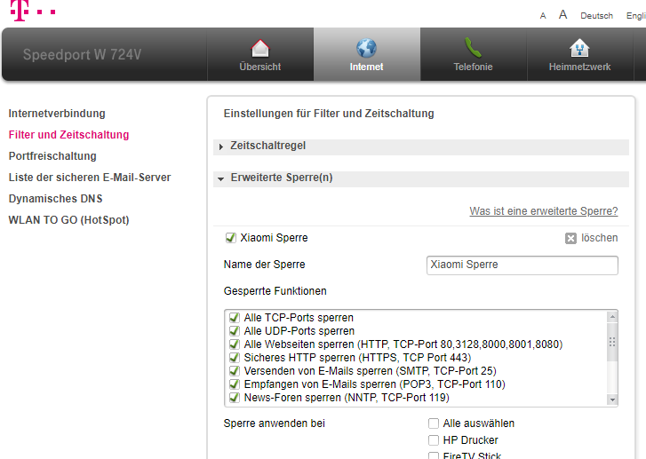Open 'Was ist eine erweiterte Sperre?' link
The image size is (646, 459).
click(544, 210)
